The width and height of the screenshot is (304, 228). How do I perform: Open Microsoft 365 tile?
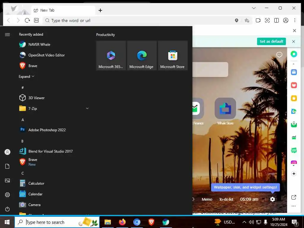[x=111, y=56]
